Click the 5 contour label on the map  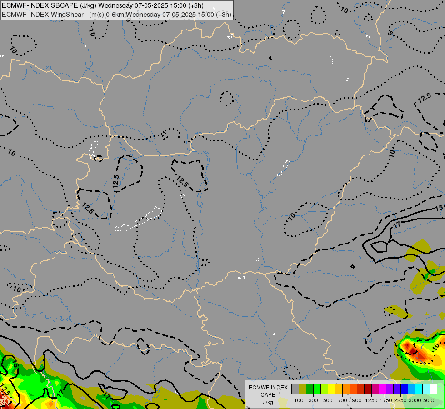pos(390,33)
